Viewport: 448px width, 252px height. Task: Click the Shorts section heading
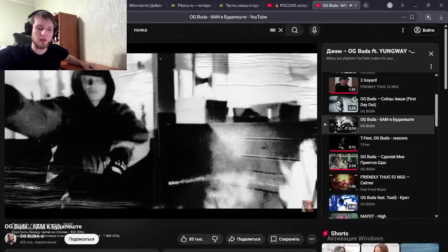[x=339, y=233]
